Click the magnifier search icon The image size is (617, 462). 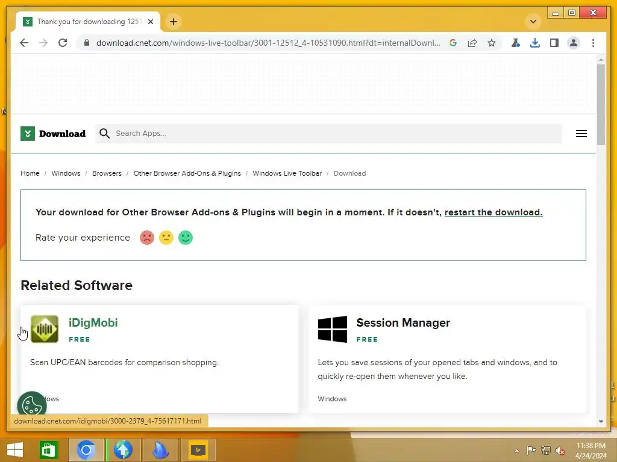point(104,134)
